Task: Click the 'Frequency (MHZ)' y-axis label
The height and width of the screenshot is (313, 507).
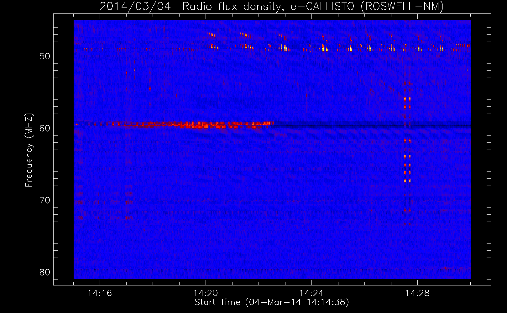Action: [x=29, y=150]
